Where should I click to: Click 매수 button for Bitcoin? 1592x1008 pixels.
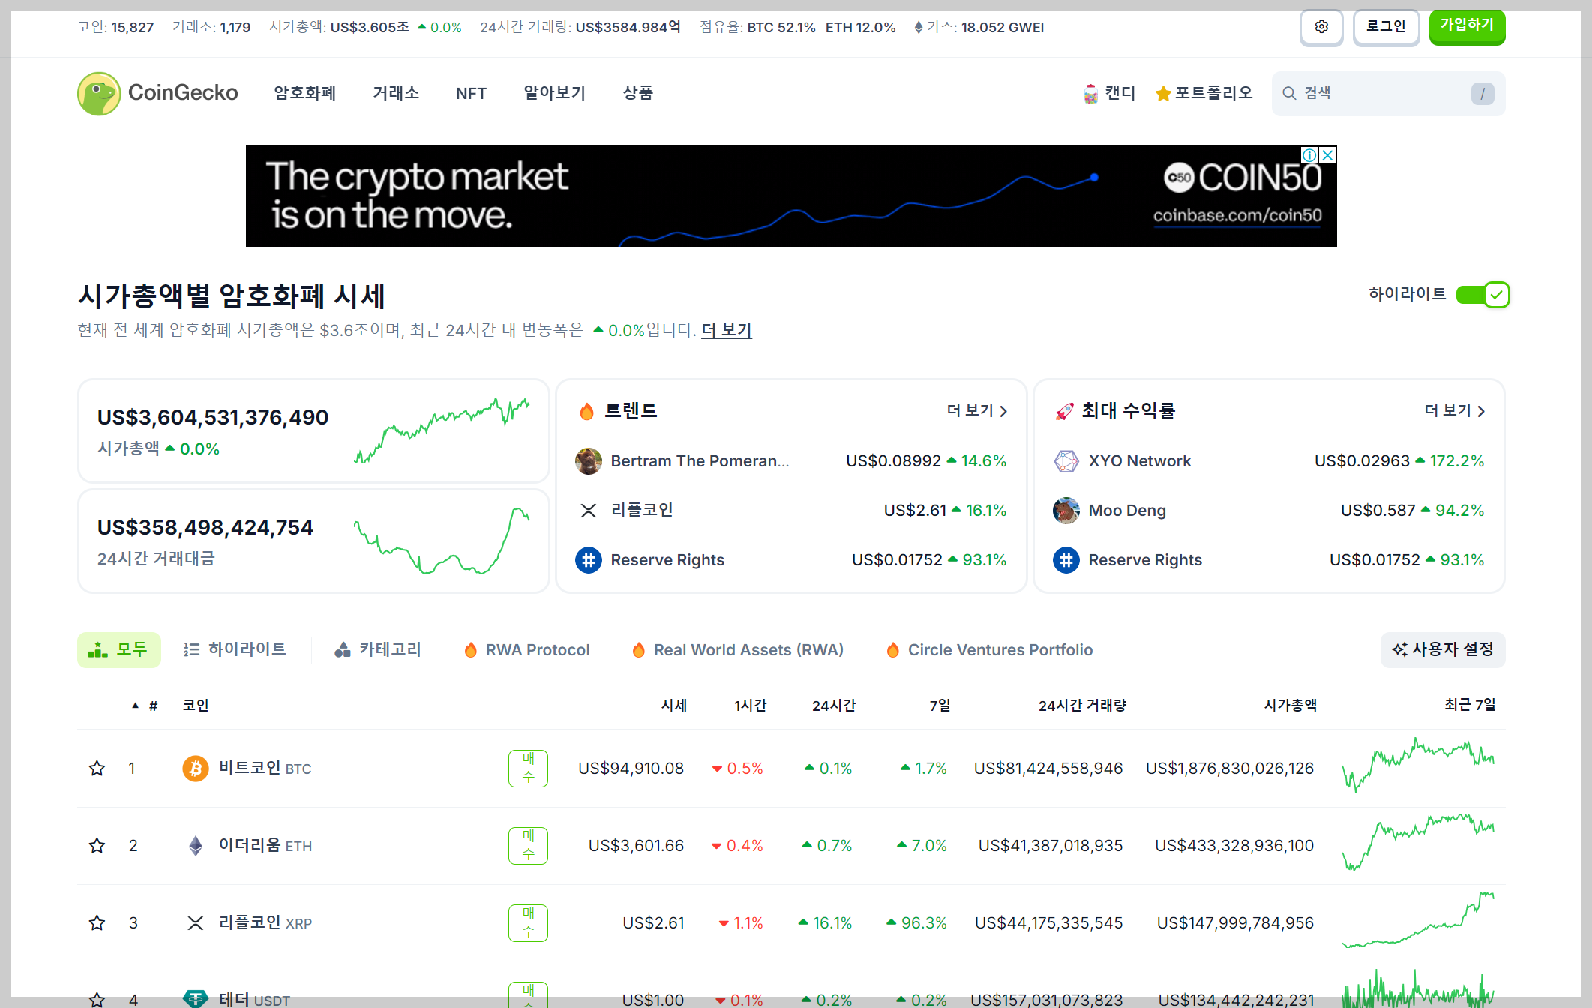point(528,769)
